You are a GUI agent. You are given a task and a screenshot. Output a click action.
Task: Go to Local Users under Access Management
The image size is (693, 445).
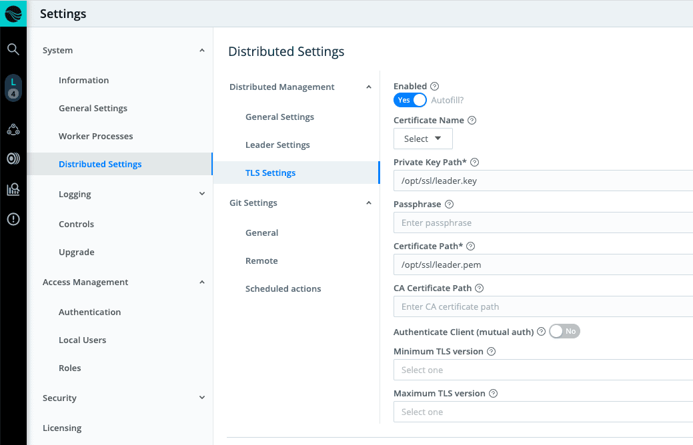point(82,340)
